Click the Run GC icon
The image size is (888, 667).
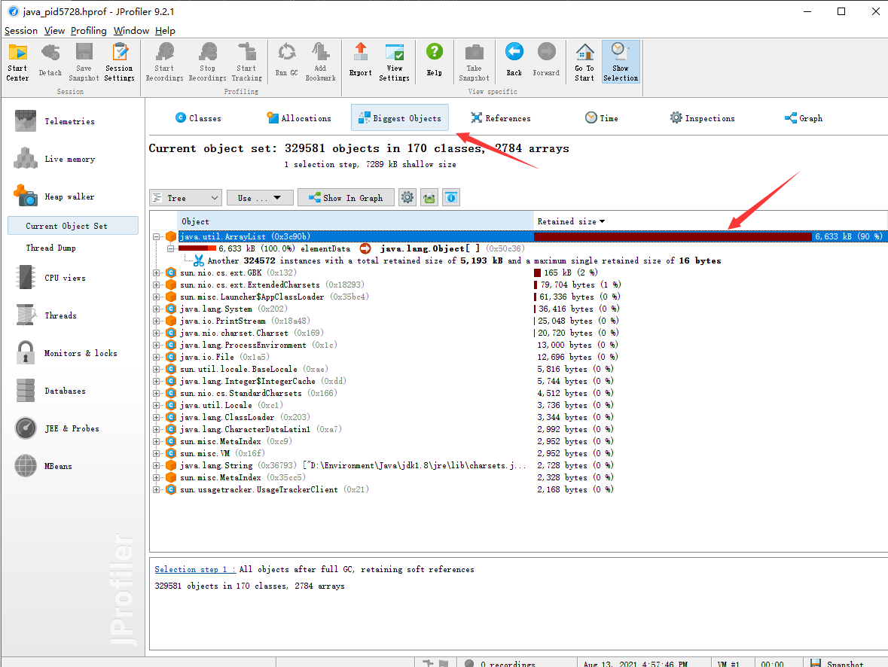[x=286, y=61]
